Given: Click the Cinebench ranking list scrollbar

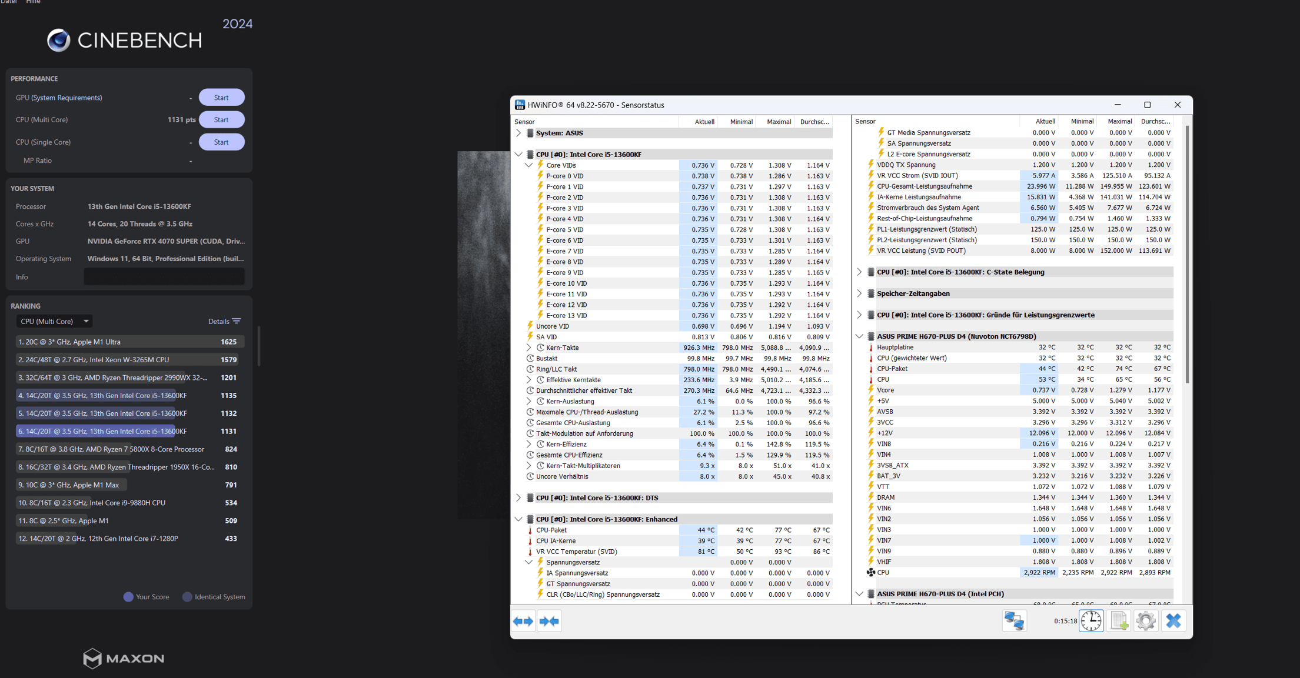Looking at the screenshot, I should click(259, 346).
